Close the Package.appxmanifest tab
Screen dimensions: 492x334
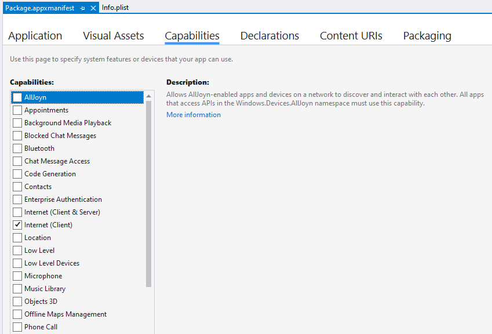point(93,8)
